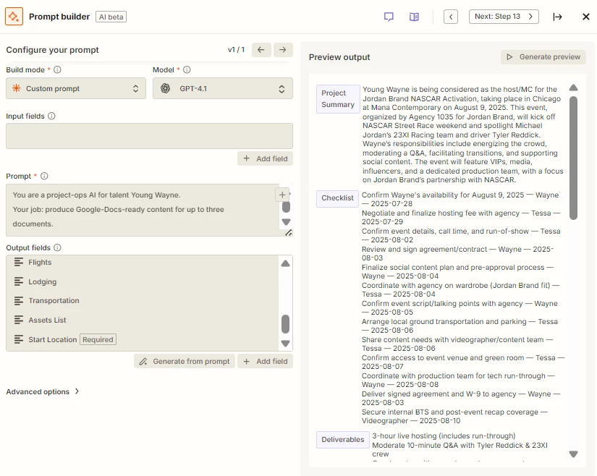Click the Prompt box resize handle
The height and width of the screenshot is (476, 597).
(289, 232)
